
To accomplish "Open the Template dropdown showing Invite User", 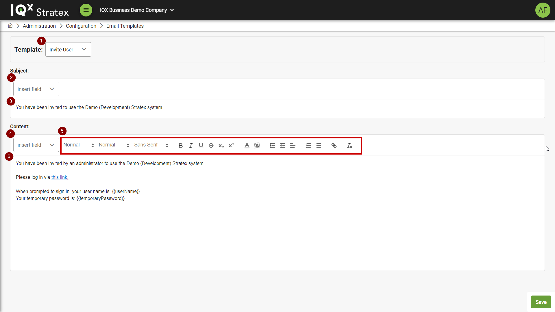I will pos(68,49).
